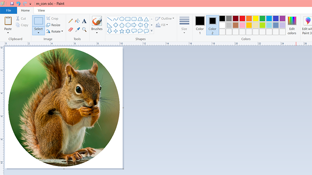Open Edit colors dialog
Viewport: 312px width, 175px height.
[292, 25]
